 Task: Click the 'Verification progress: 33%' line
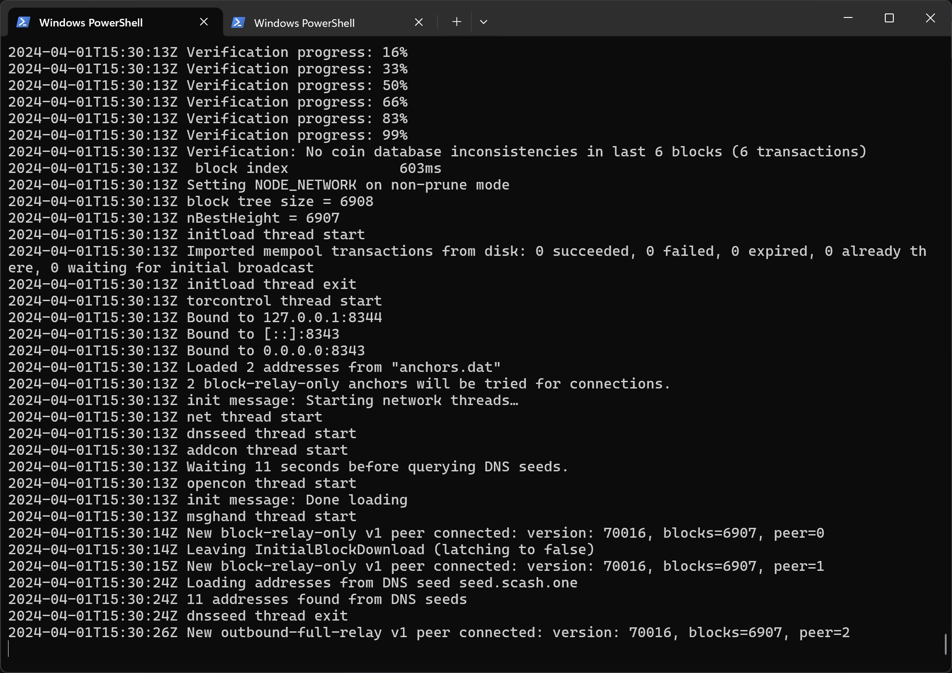[208, 69]
